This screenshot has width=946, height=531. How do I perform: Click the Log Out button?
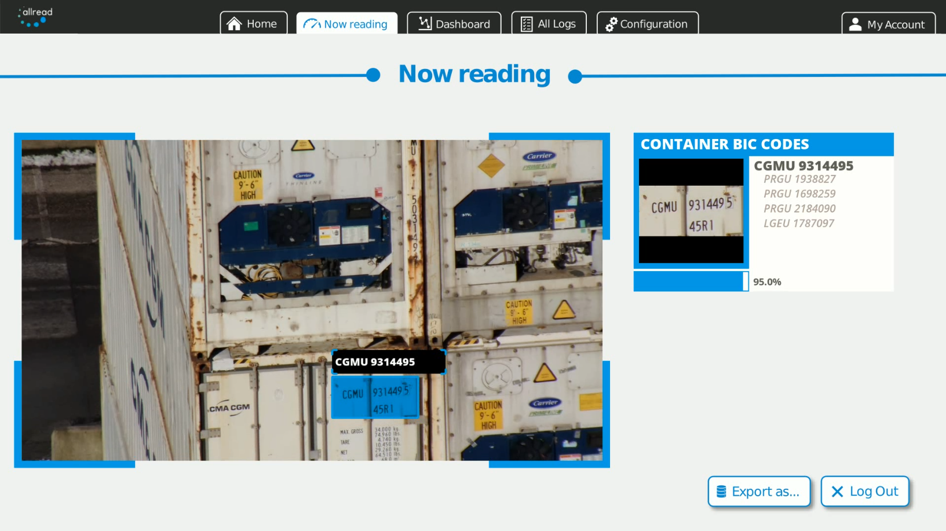(x=865, y=491)
